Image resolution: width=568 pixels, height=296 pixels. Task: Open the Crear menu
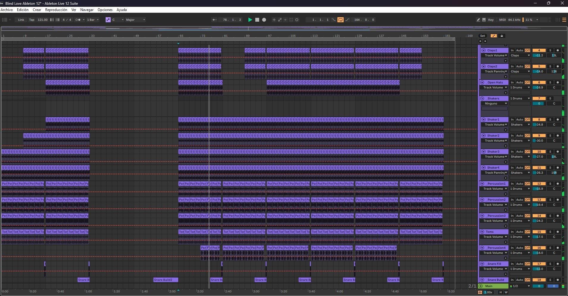(37, 10)
